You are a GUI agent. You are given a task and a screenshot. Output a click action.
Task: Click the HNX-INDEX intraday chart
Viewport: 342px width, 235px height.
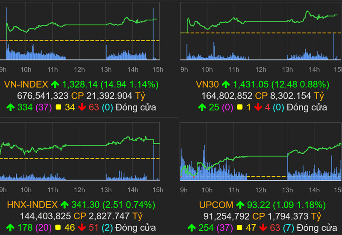(80, 152)
